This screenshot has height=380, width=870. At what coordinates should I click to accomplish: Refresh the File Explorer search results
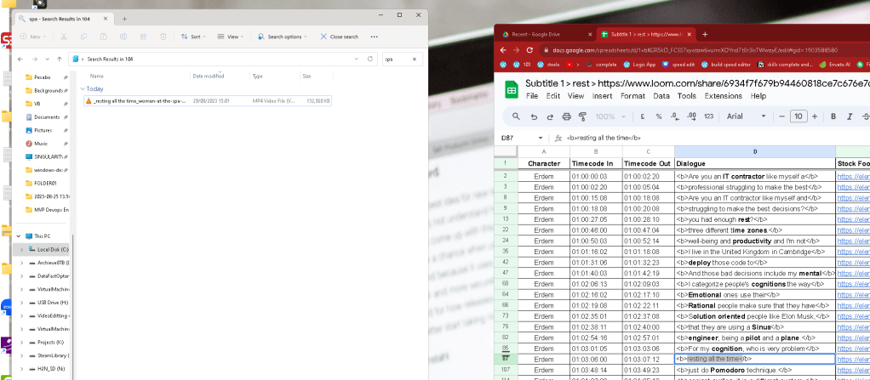(370, 59)
